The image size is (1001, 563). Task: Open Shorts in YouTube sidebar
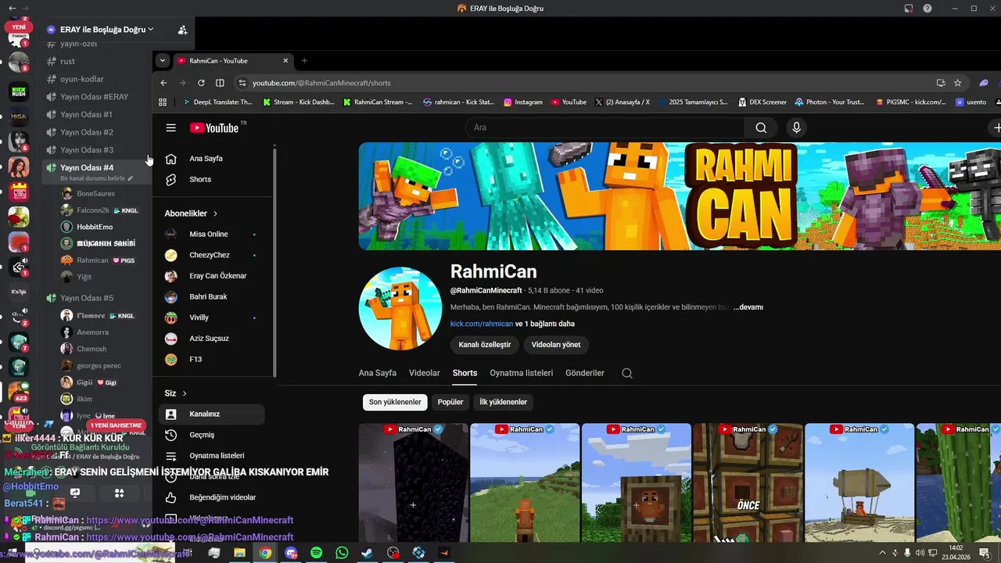point(211,179)
